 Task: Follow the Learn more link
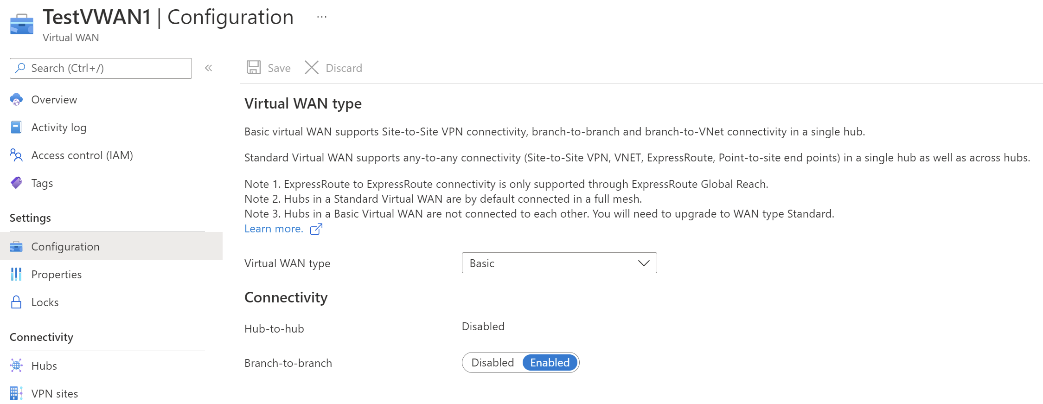[274, 228]
